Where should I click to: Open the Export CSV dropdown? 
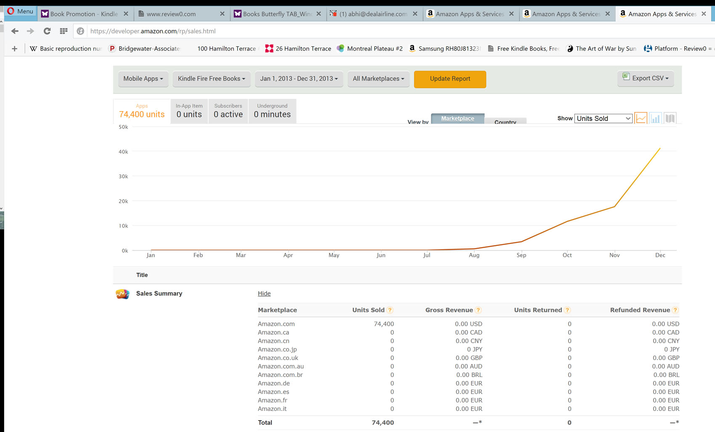[x=646, y=78]
